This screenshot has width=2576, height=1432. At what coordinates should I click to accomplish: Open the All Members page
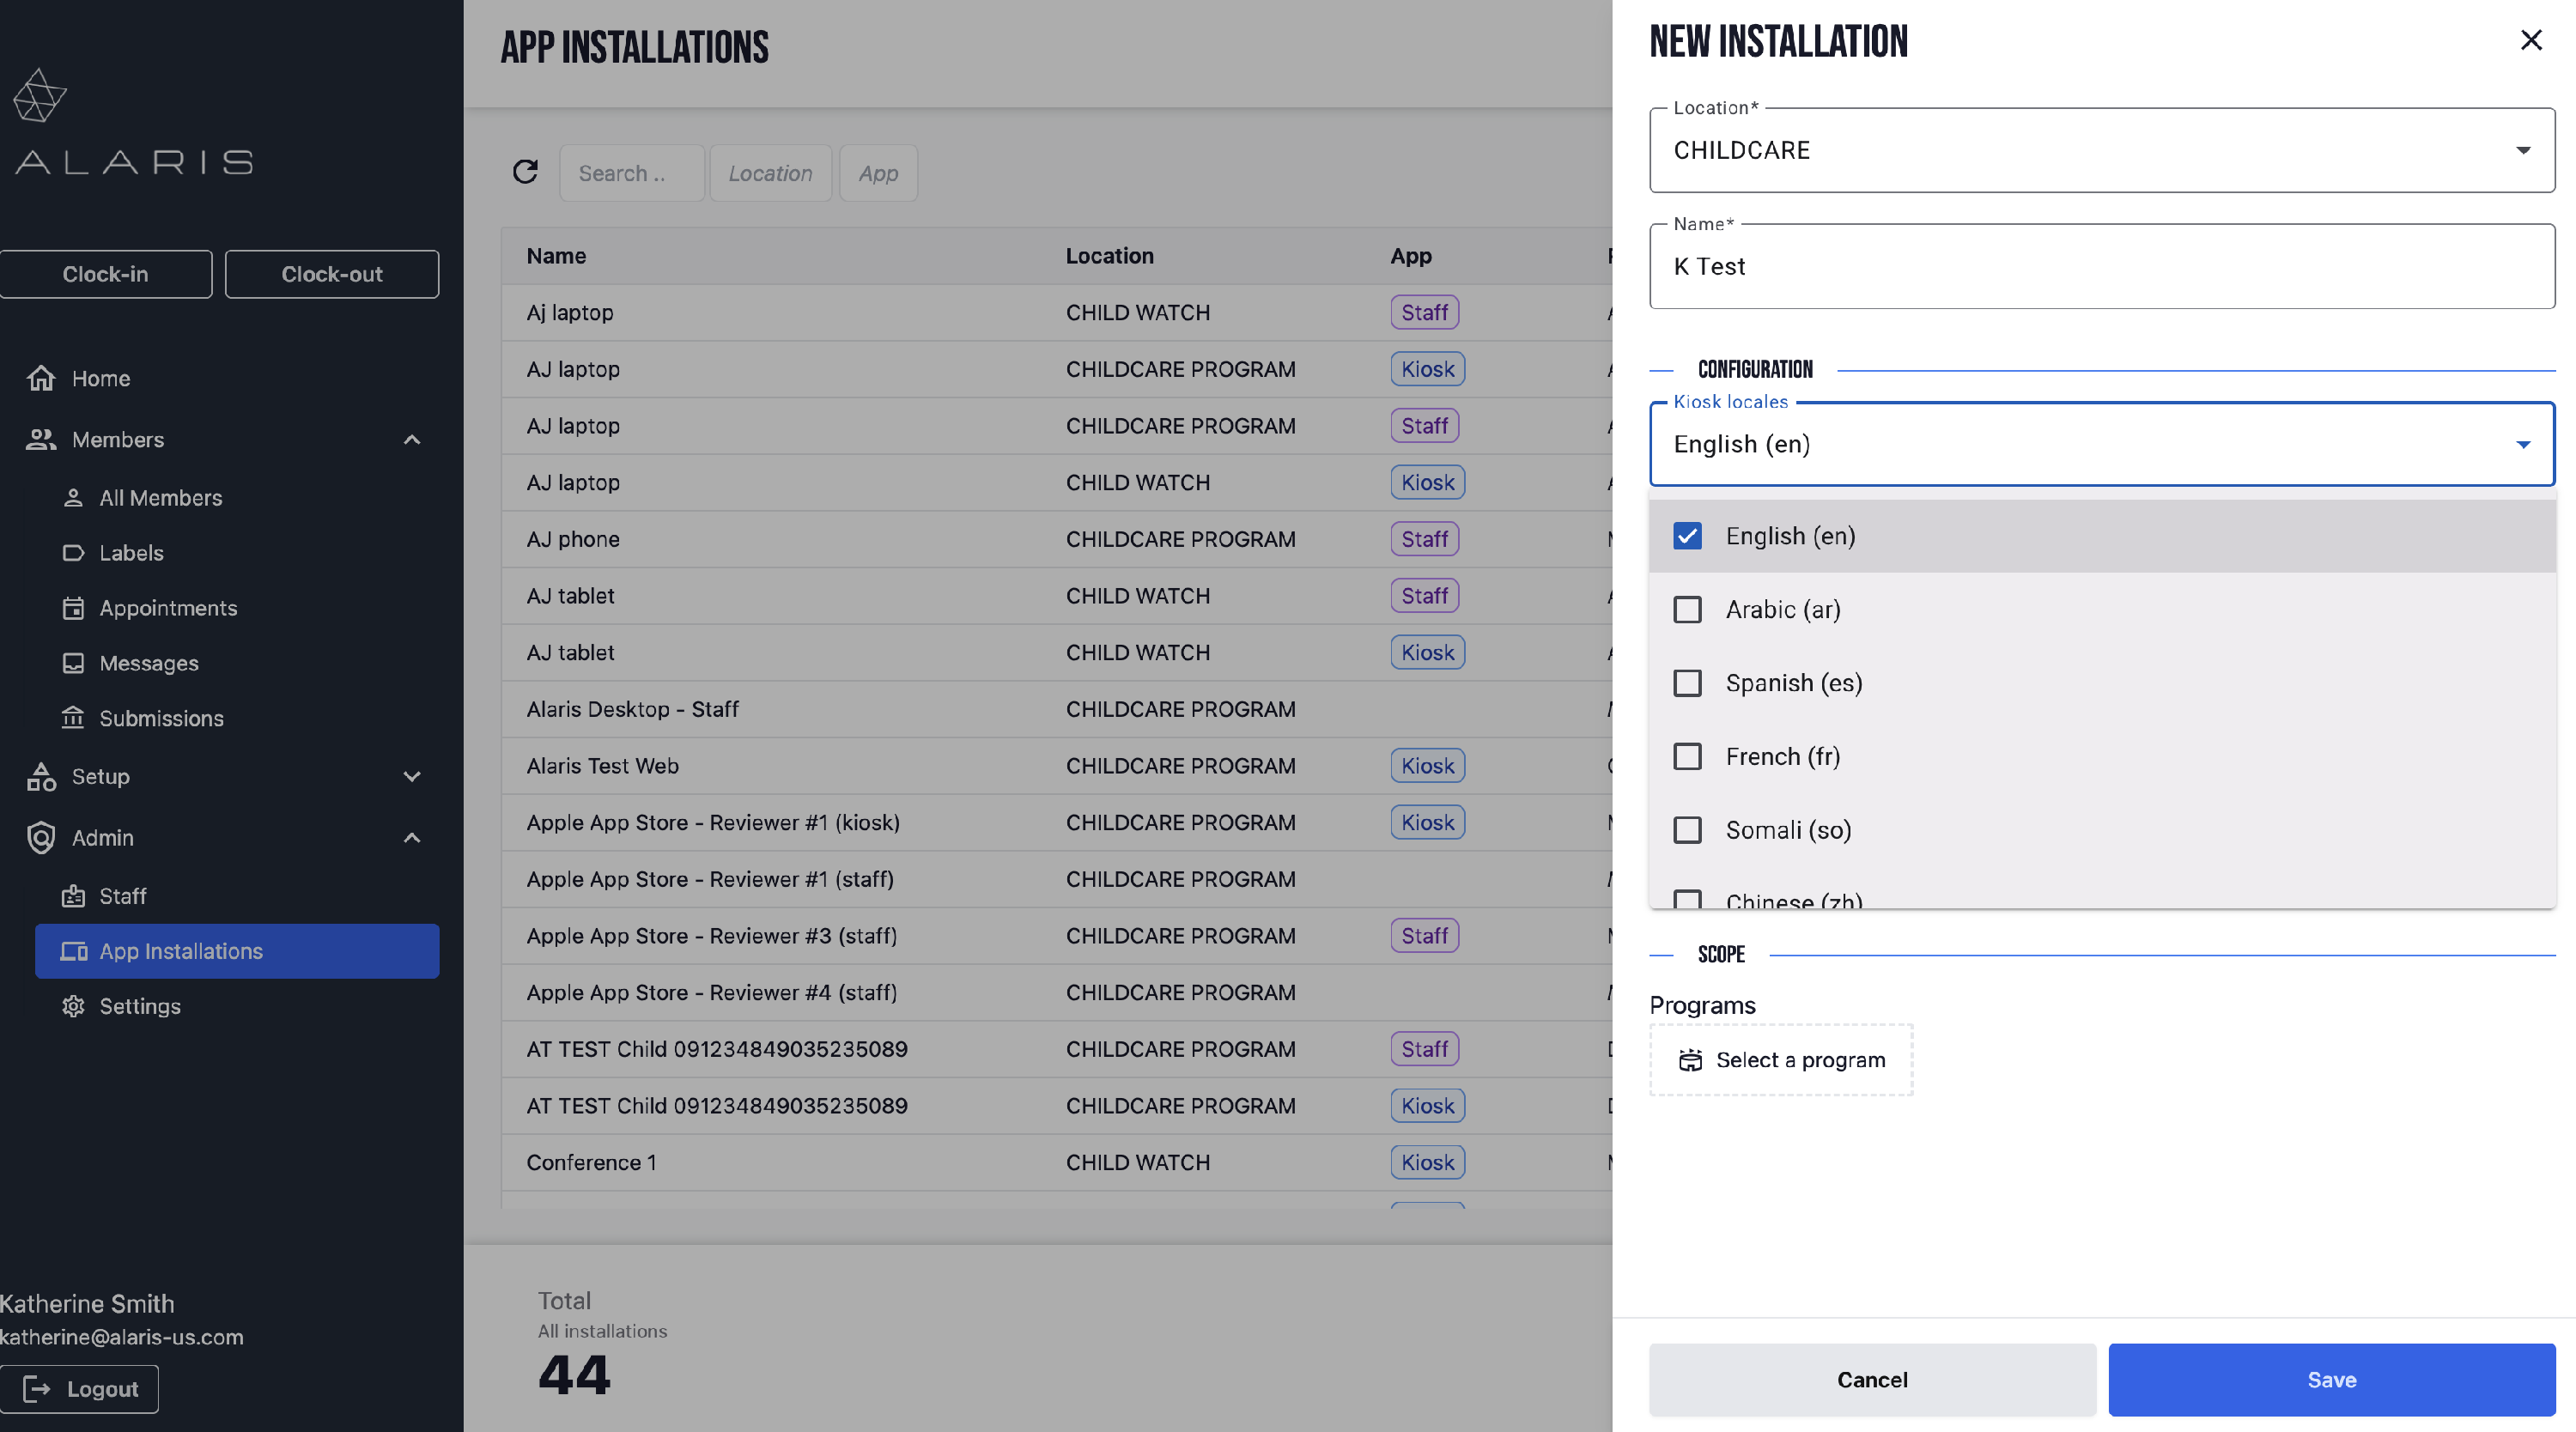point(160,498)
